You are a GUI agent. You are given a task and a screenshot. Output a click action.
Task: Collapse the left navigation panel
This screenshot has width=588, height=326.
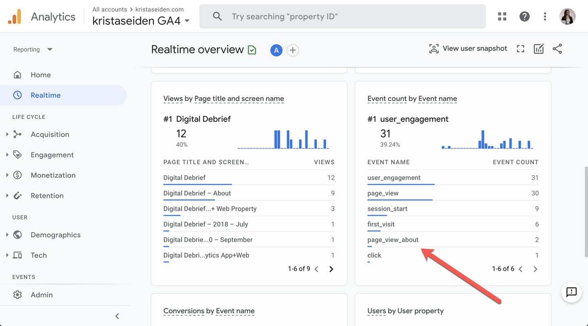[117, 316]
